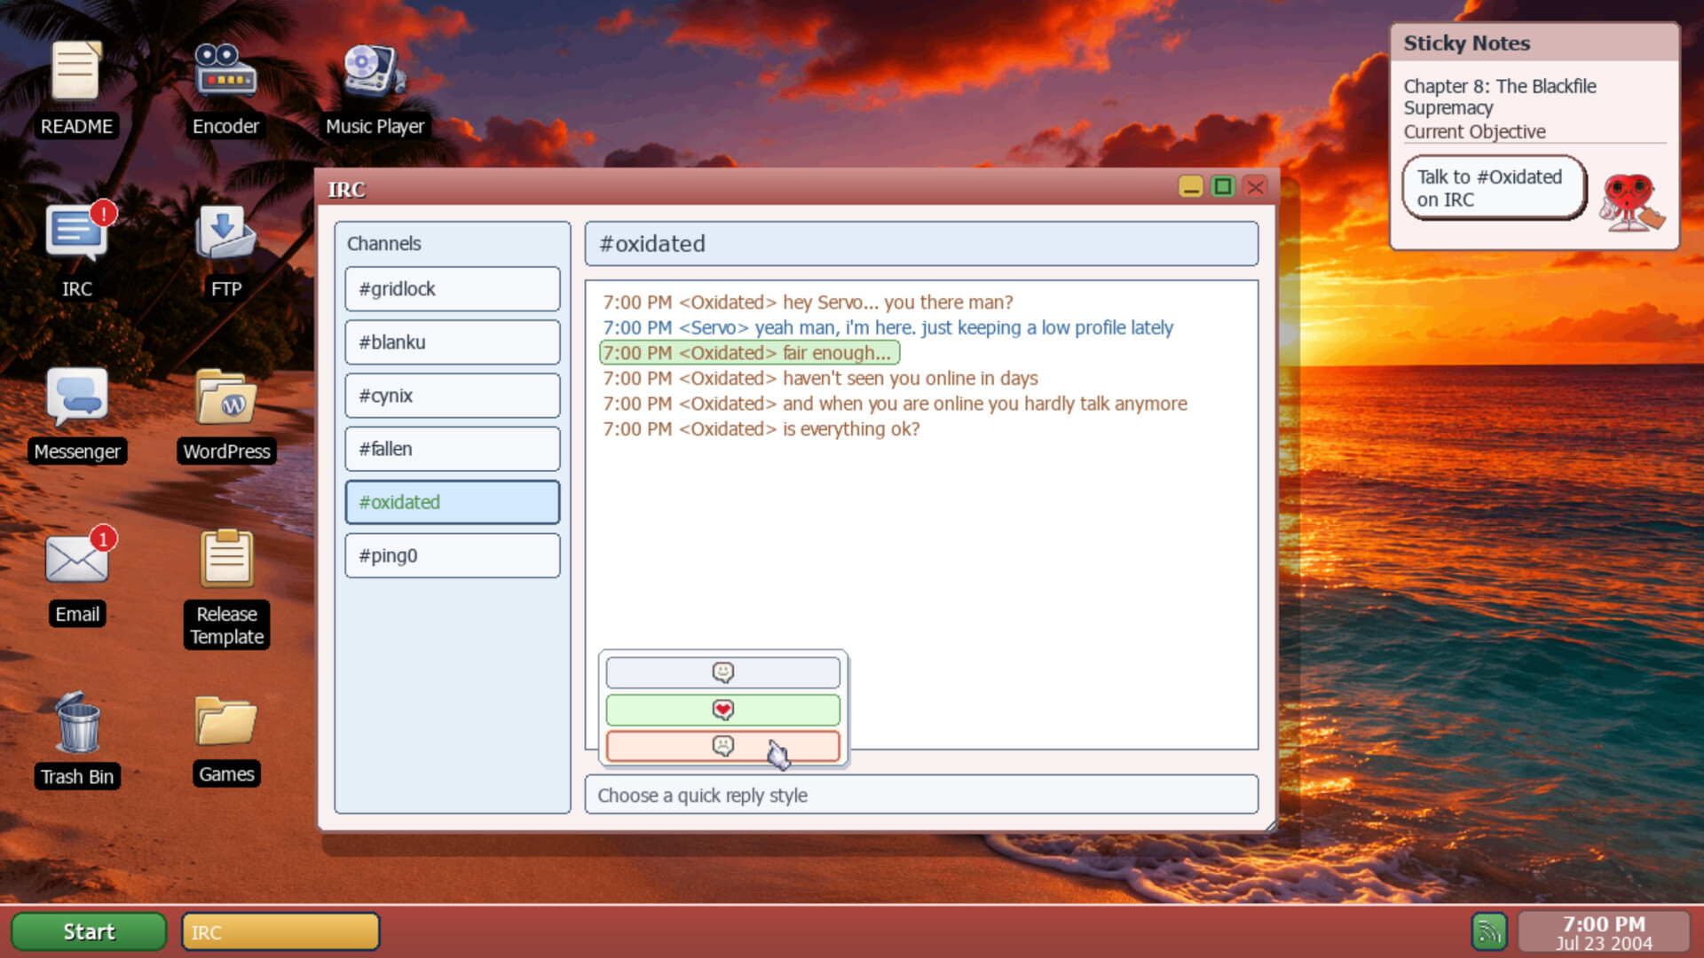Open the WordPress folder icon
The height and width of the screenshot is (958, 1704).
225,397
